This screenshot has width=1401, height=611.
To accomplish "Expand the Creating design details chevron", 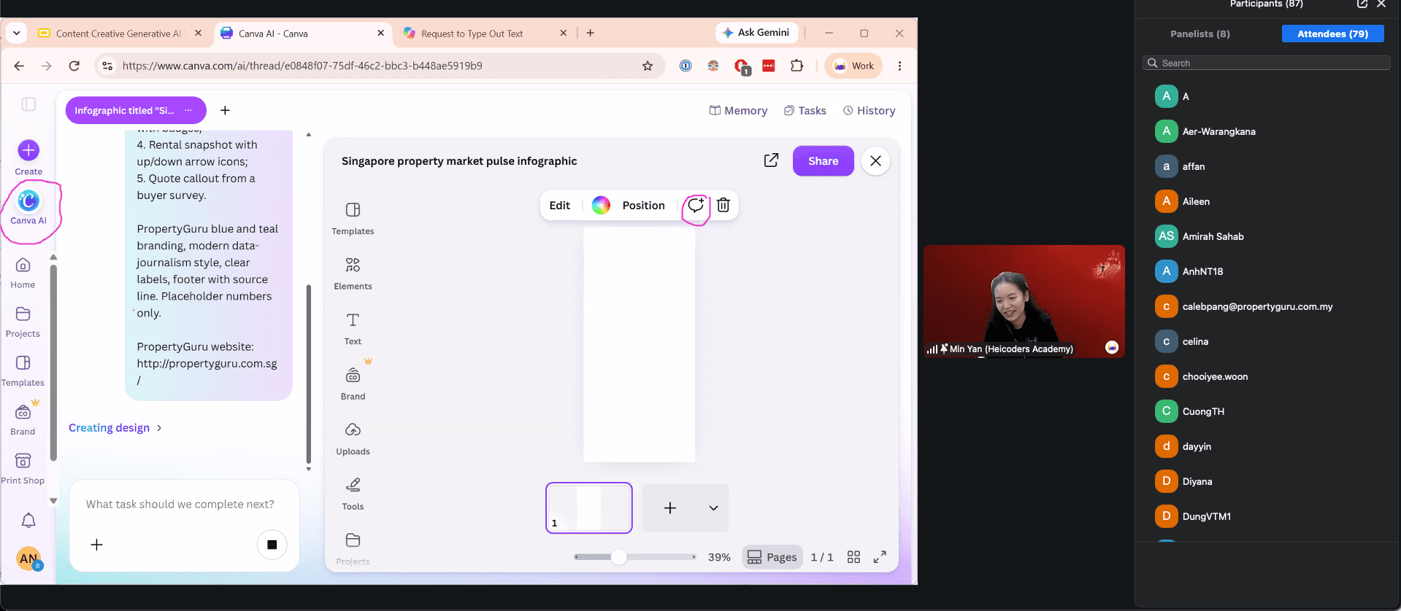I will pyautogui.click(x=159, y=428).
